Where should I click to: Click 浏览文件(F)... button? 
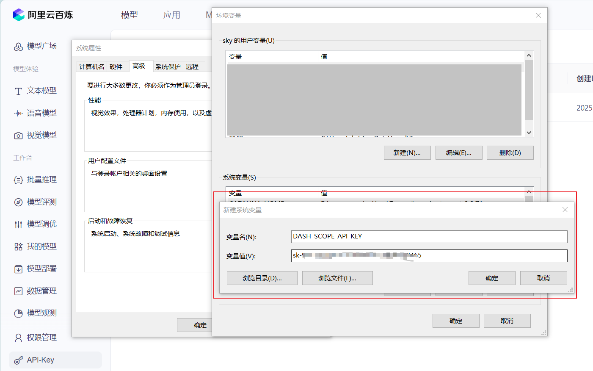pyautogui.click(x=337, y=278)
